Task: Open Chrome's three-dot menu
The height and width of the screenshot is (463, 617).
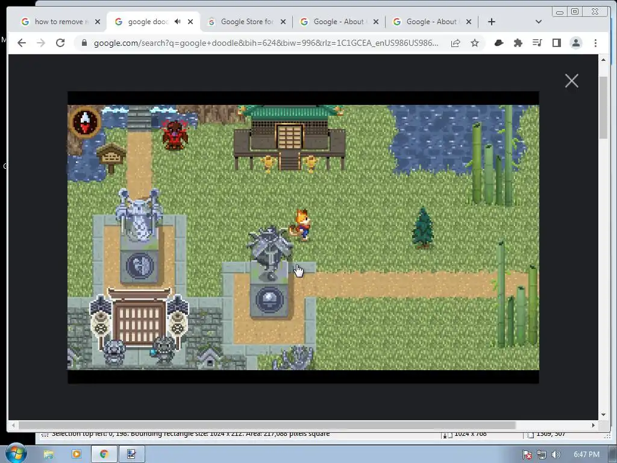Action: (595, 43)
